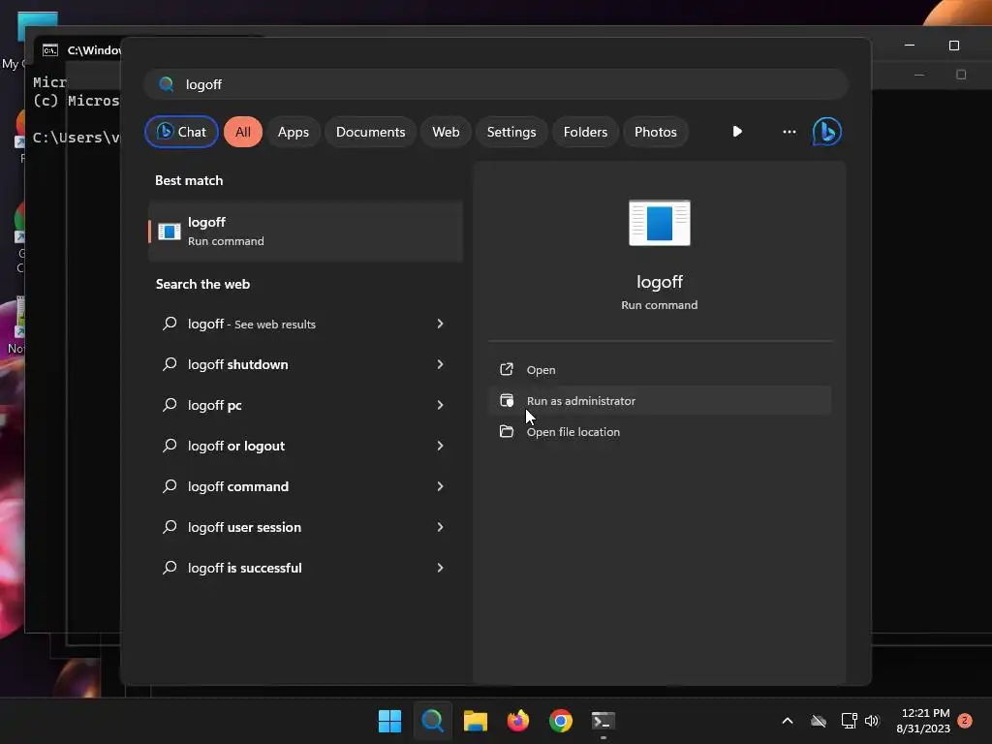This screenshot has width=992, height=744.
Task: Choose Open file location
Action: point(659,431)
